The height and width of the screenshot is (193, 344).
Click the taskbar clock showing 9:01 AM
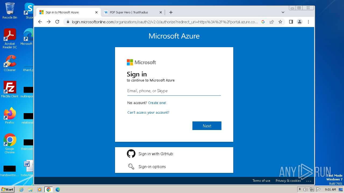point(330,190)
